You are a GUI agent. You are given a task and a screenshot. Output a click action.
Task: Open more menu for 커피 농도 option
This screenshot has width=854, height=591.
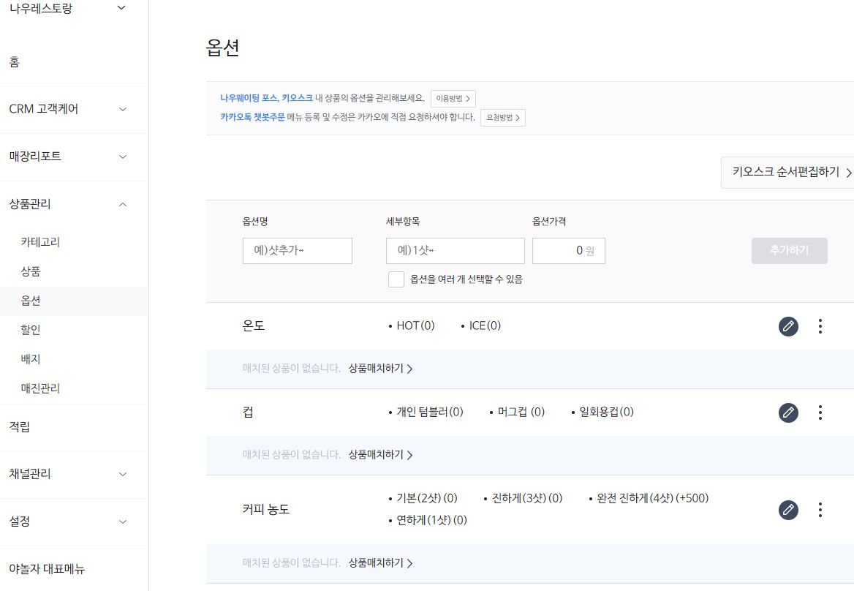(820, 510)
